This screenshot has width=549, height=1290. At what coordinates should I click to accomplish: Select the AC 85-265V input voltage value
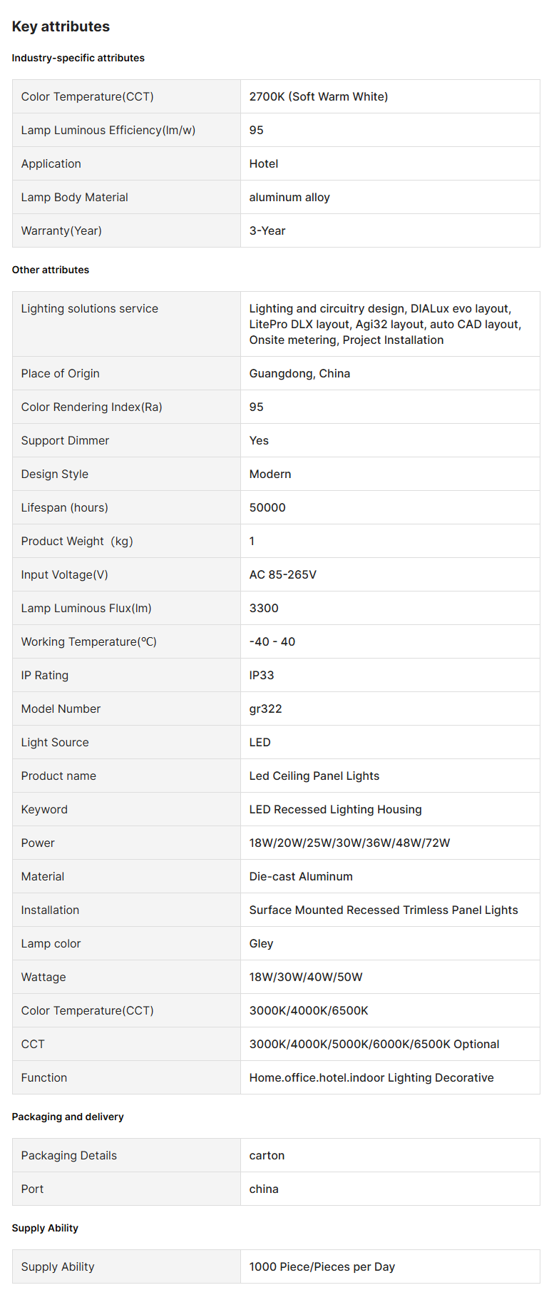tap(282, 574)
